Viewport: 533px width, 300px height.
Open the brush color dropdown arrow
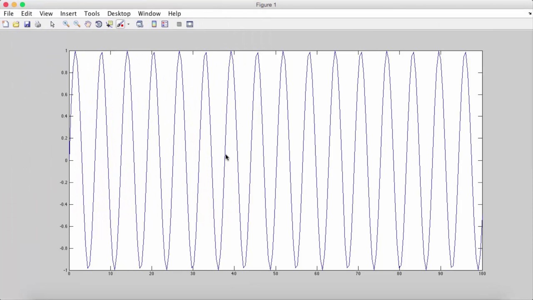tap(128, 24)
